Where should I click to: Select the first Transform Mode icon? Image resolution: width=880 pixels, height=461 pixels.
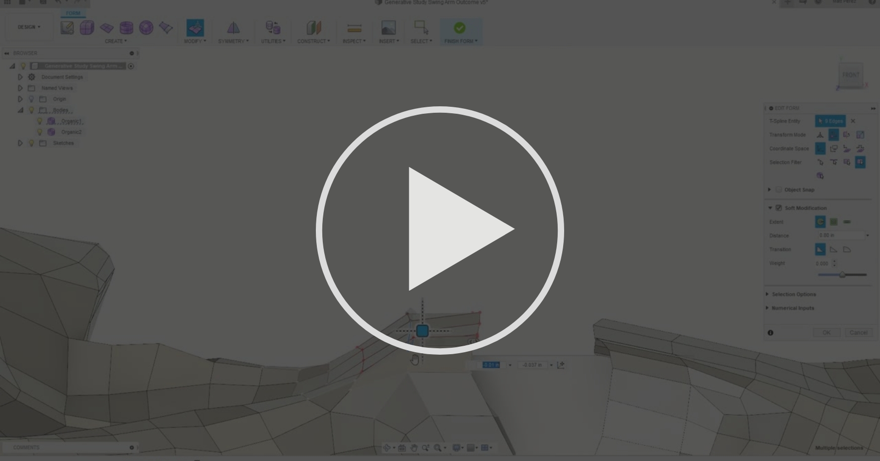tap(820, 135)
